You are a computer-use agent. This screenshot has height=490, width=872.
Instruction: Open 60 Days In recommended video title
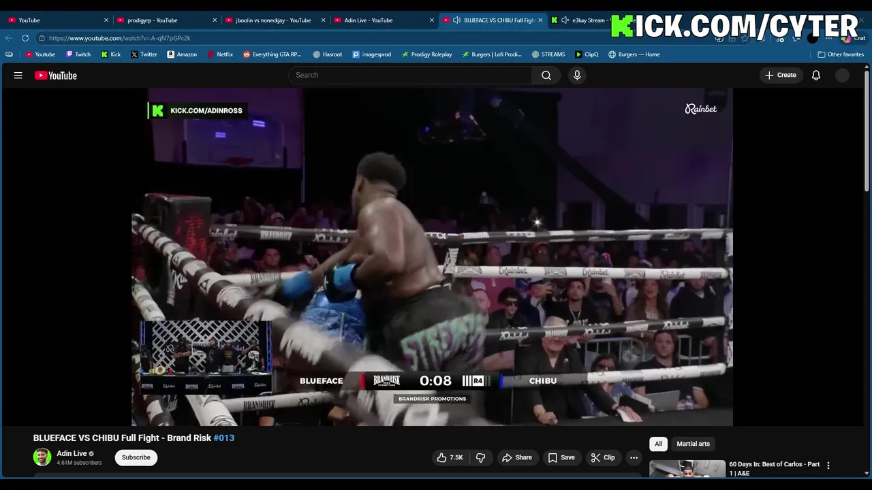coord(775,468)
